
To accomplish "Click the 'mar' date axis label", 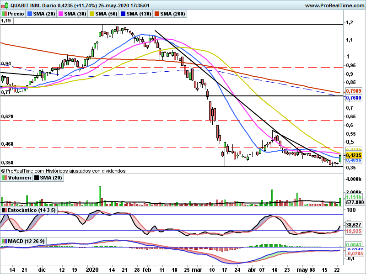I will (197, 270).
